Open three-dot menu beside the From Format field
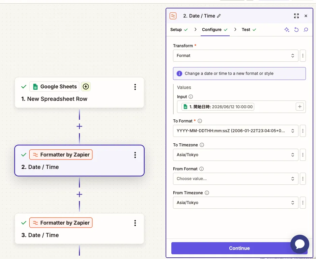Screen dimensions: 316x259 coord(303,179)
